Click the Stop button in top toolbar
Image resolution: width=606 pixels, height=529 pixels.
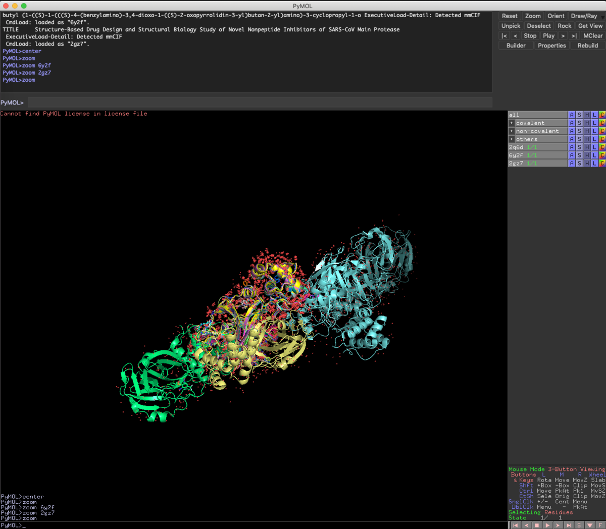click(530, 36)
